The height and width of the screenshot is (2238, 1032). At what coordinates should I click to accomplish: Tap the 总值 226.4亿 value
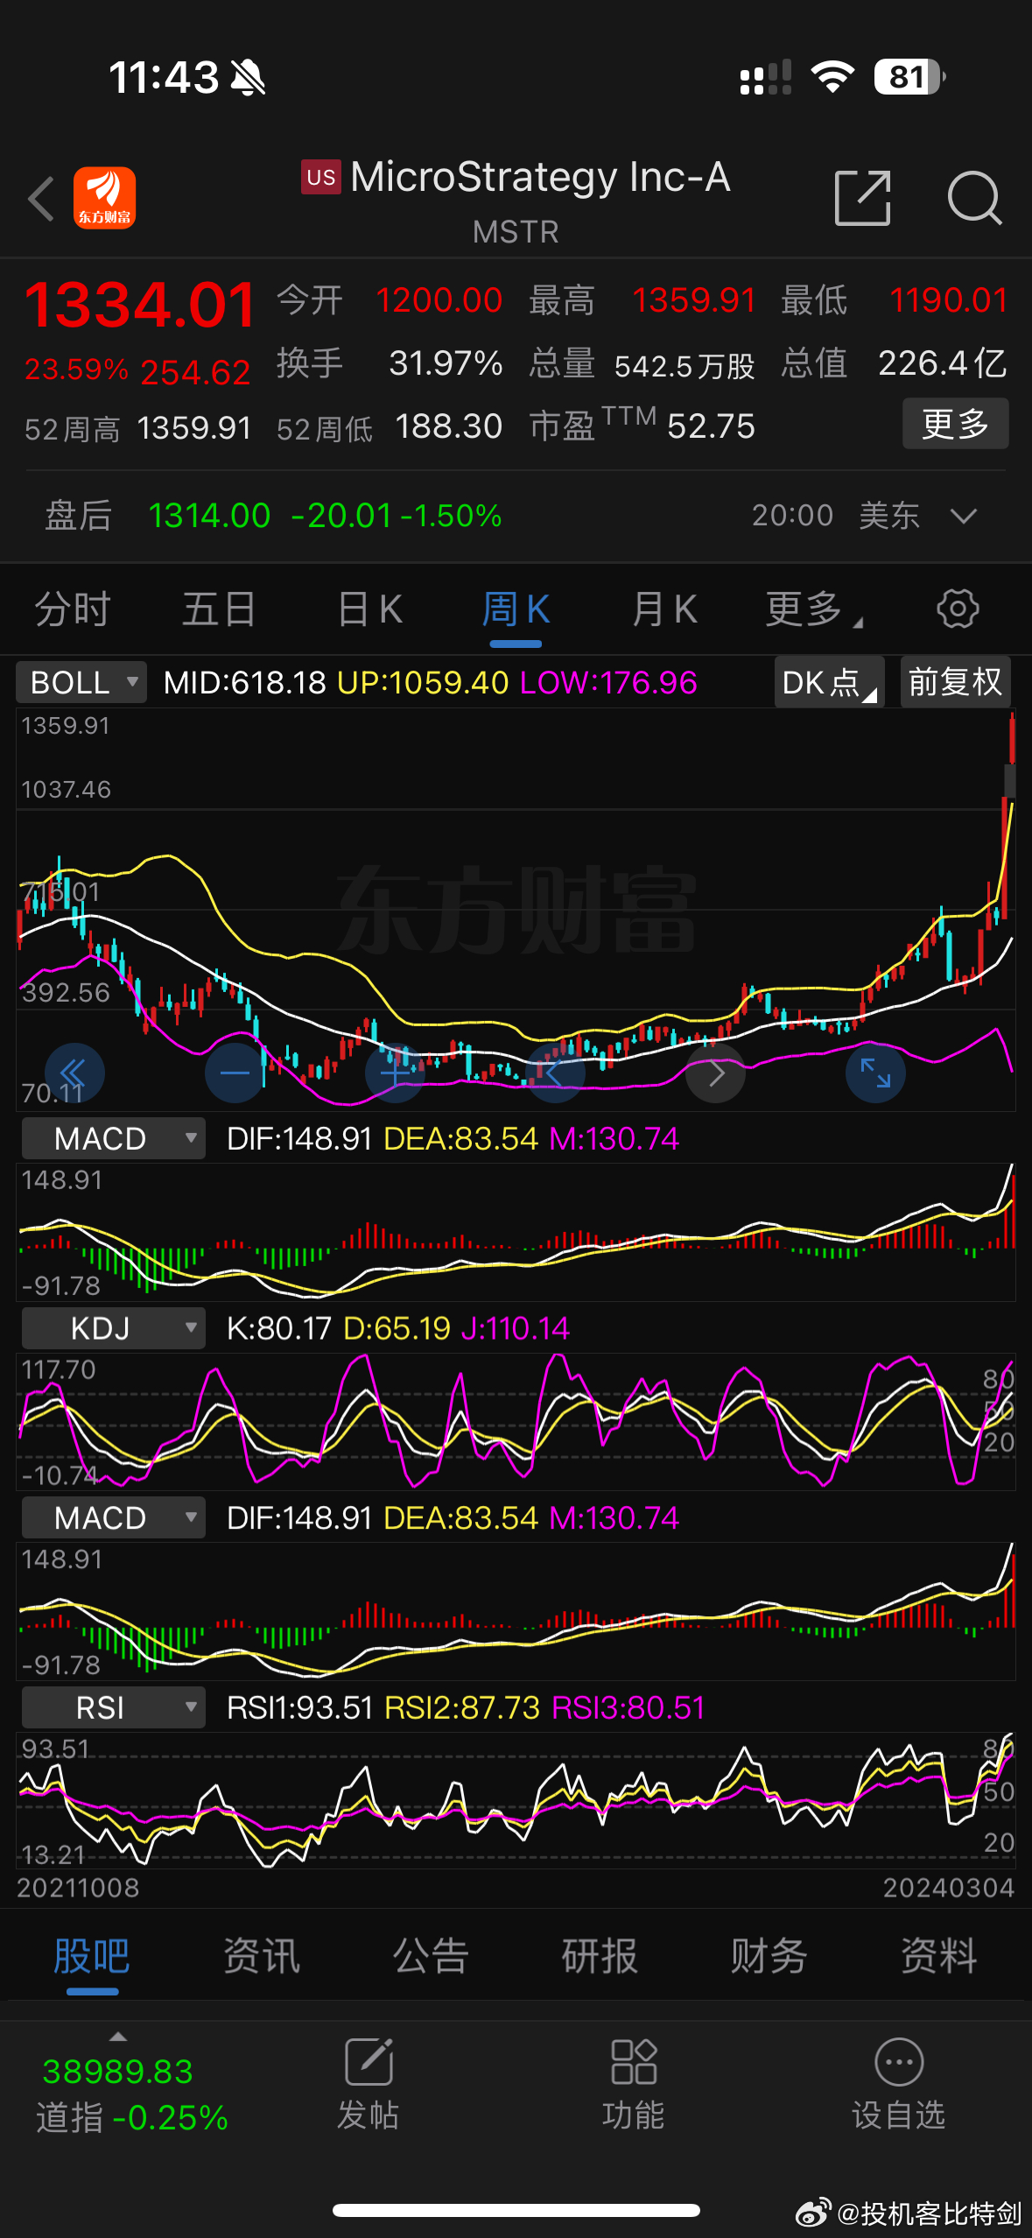(943, 362)
